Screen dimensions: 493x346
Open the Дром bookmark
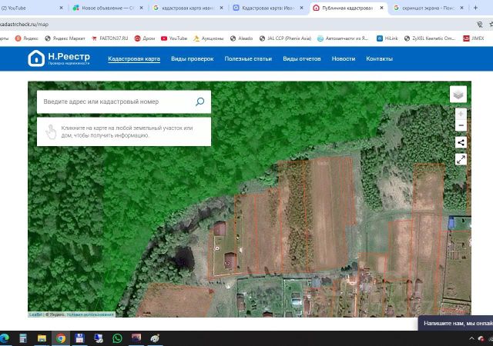pyautogui.click(x=145, y=38)
